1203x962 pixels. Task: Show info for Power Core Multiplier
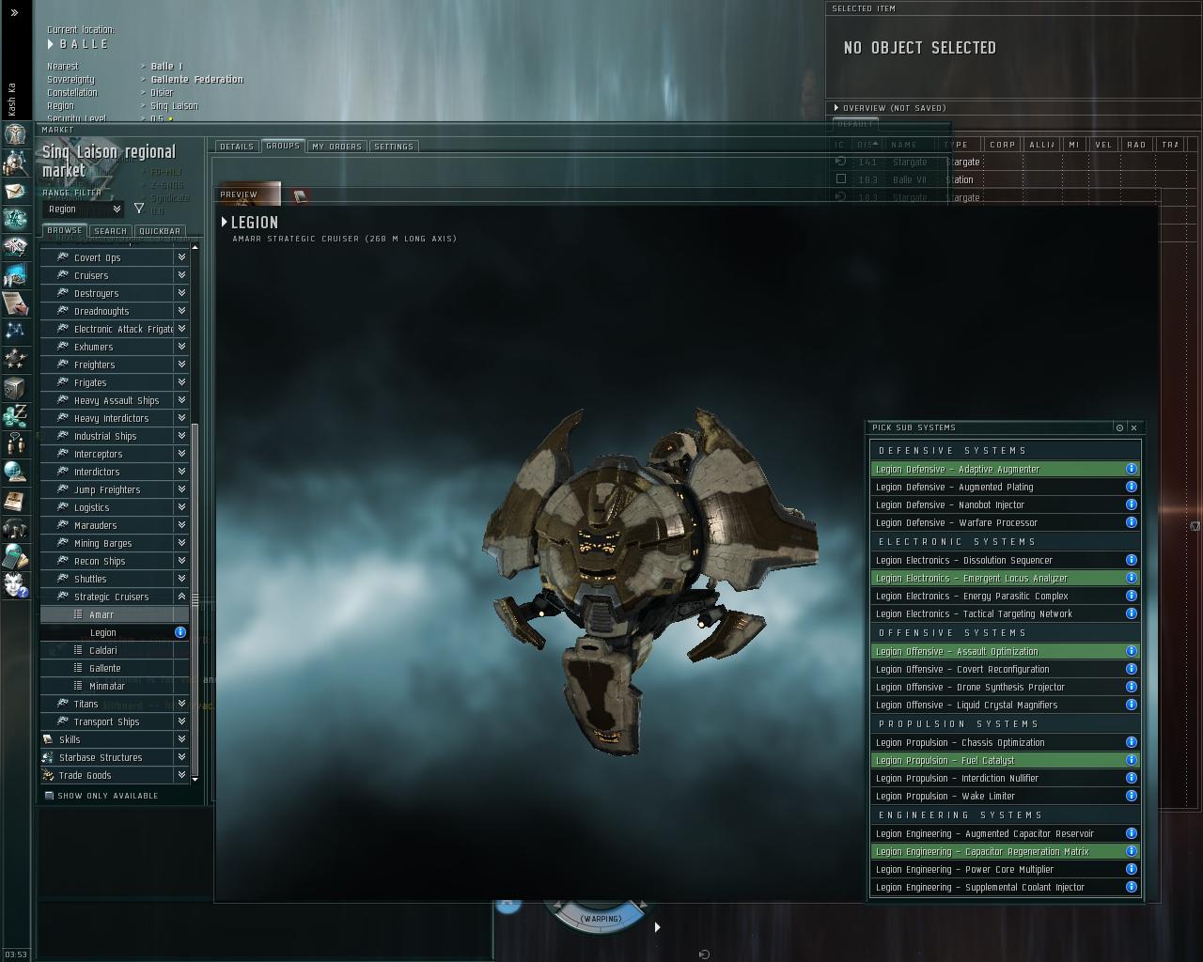click(x=1132, y=869)
